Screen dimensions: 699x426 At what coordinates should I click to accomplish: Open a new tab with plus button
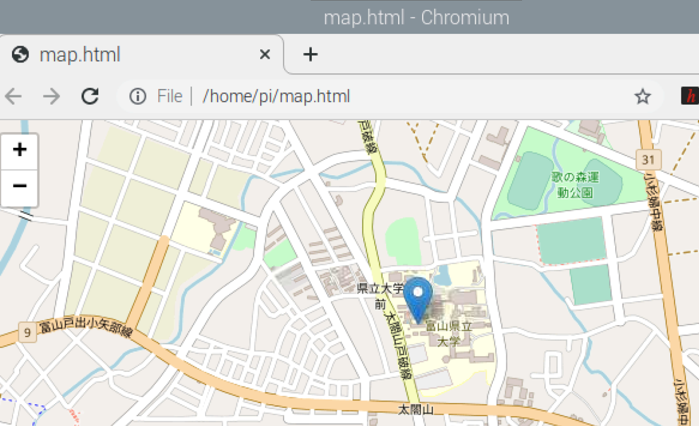coord(310,54)
